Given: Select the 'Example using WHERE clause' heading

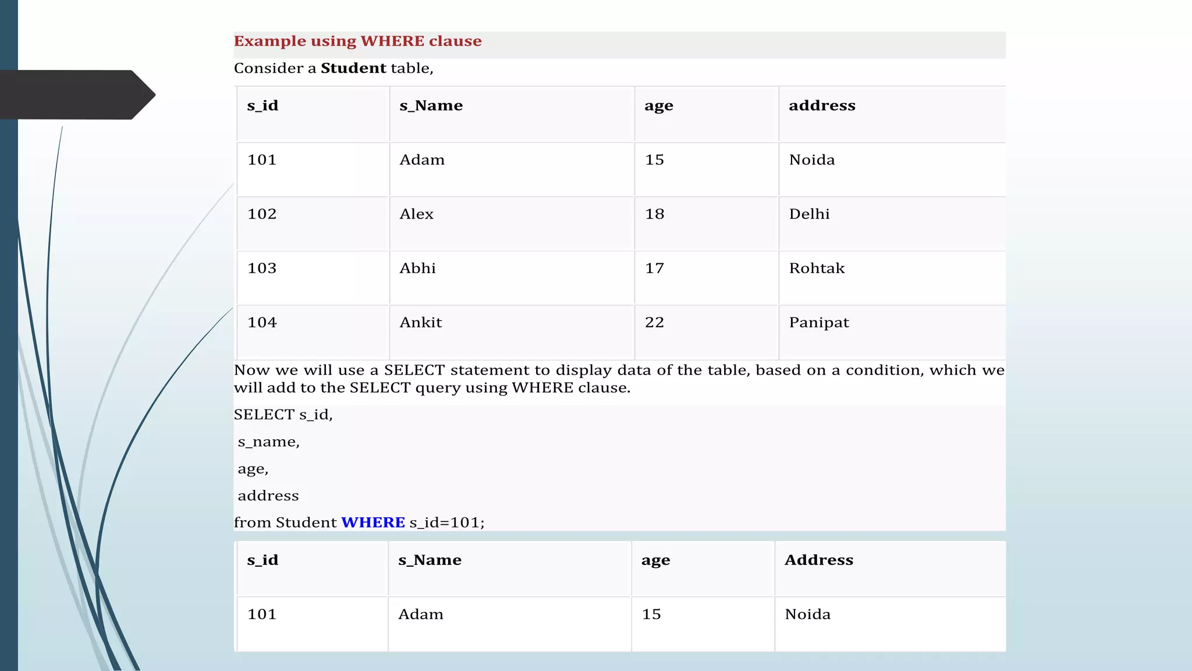Looking at the screenshot, I should (357, 41).
